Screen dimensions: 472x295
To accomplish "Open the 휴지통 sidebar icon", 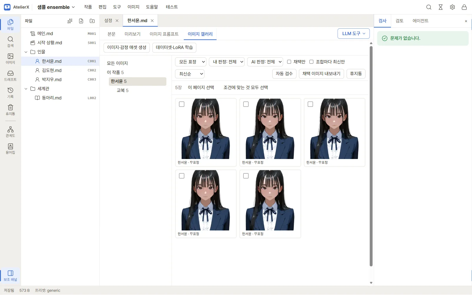I will point(10,110).
